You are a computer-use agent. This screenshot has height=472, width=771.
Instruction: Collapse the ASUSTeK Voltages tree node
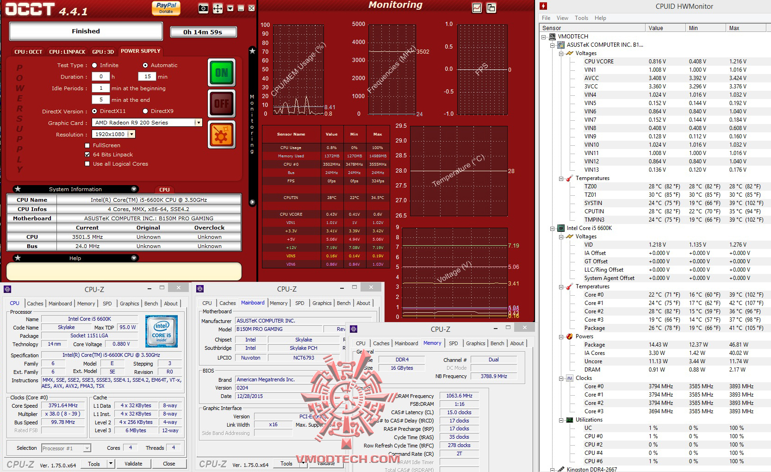point(560,53)
